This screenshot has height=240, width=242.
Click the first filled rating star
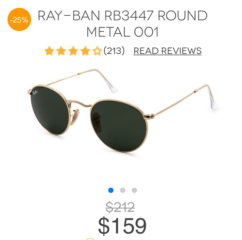(x=49, y=51)
